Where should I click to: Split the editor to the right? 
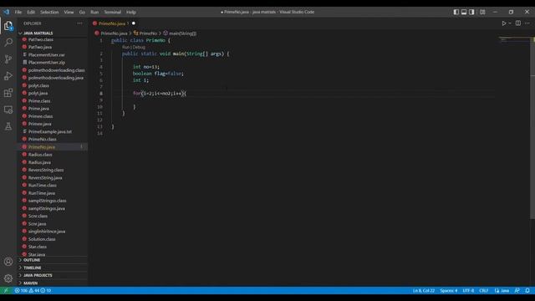pos(518,23)
